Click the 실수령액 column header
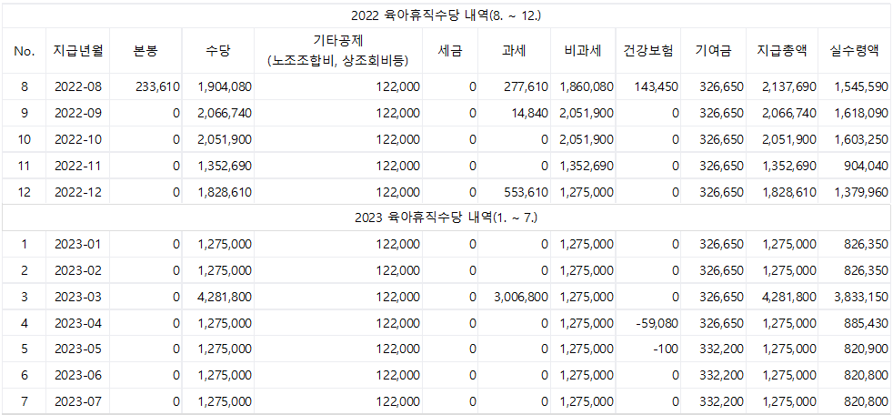Viewport: 893px width, 415px height. point(854,51)
